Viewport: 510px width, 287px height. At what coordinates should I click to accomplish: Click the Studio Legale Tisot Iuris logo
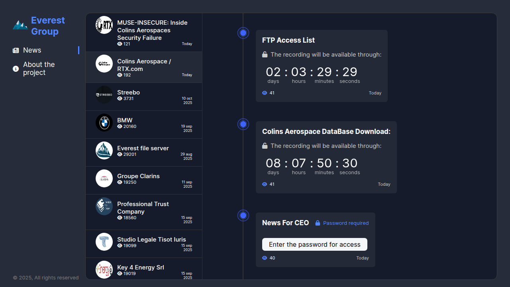click(104, 242)
